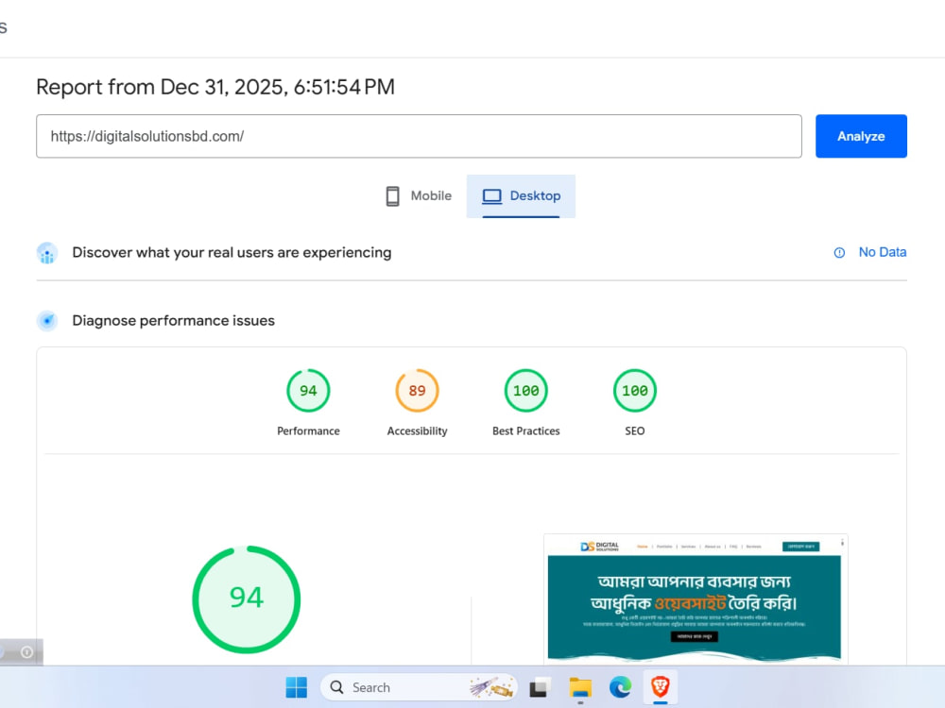Image resolution: width=945 pixels, height=708 pixels.
Task: Click the Best Practices label
Action: click(526, 431)
